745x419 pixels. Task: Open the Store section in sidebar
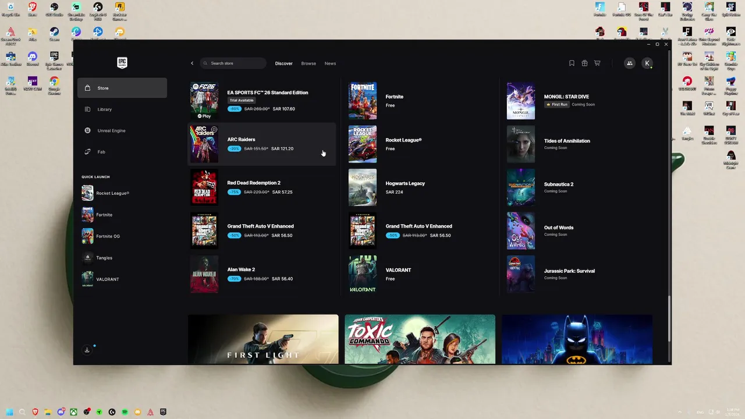122,88
